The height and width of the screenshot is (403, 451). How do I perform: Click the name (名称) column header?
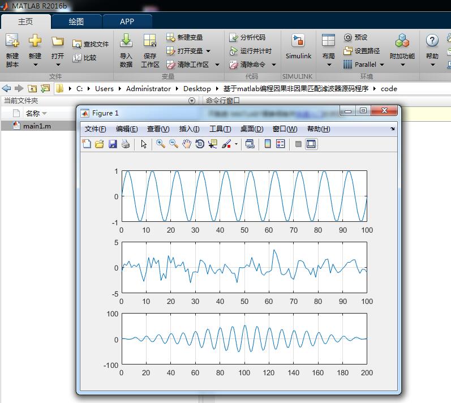coord(32,113)
